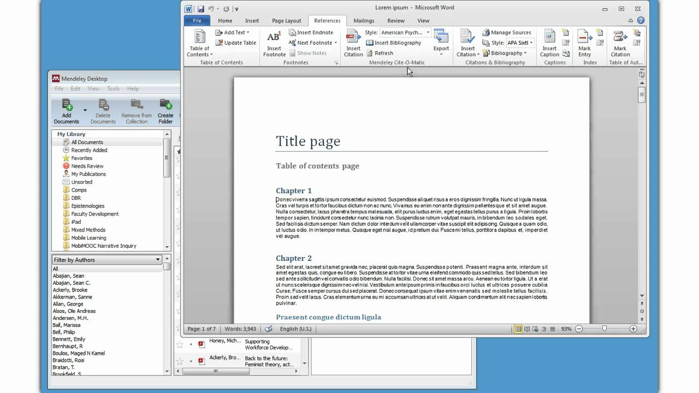Select Outline view button
This screenshot has width=699, height=393.
(x=544, y=329)
